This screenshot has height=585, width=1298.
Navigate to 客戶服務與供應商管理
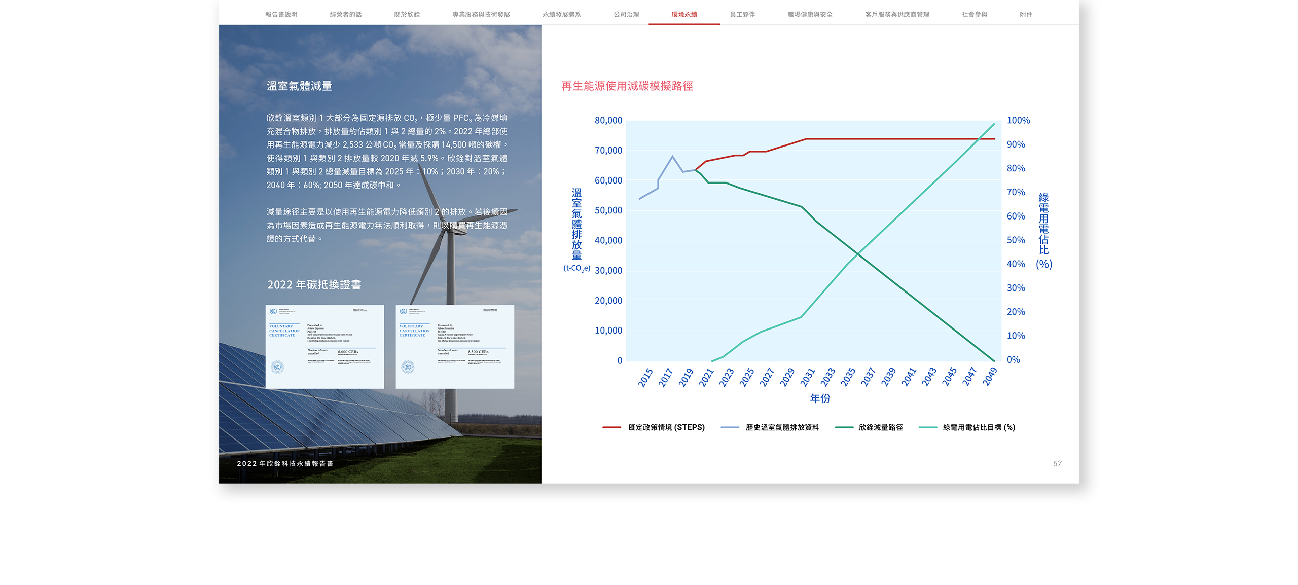click(x=896, y=15)
